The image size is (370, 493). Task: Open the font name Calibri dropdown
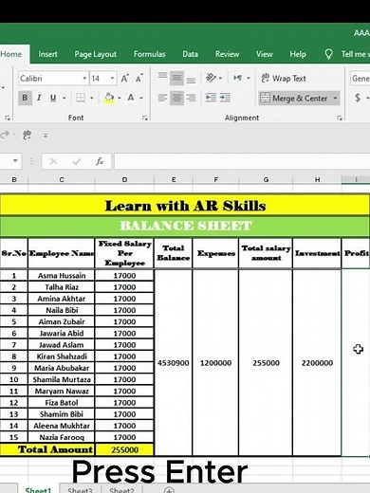pos(84,78)
